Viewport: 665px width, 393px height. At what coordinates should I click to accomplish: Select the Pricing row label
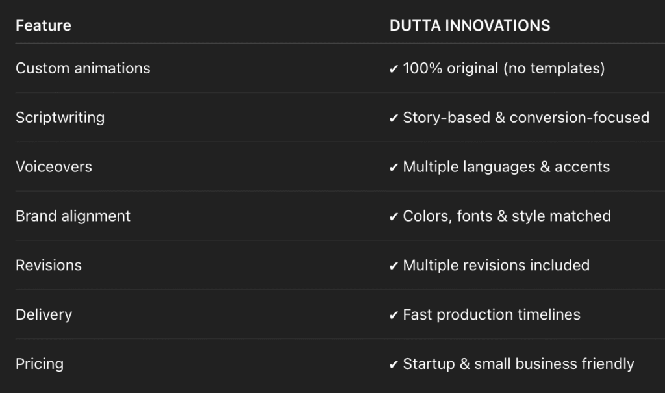(x=40, y=364)
